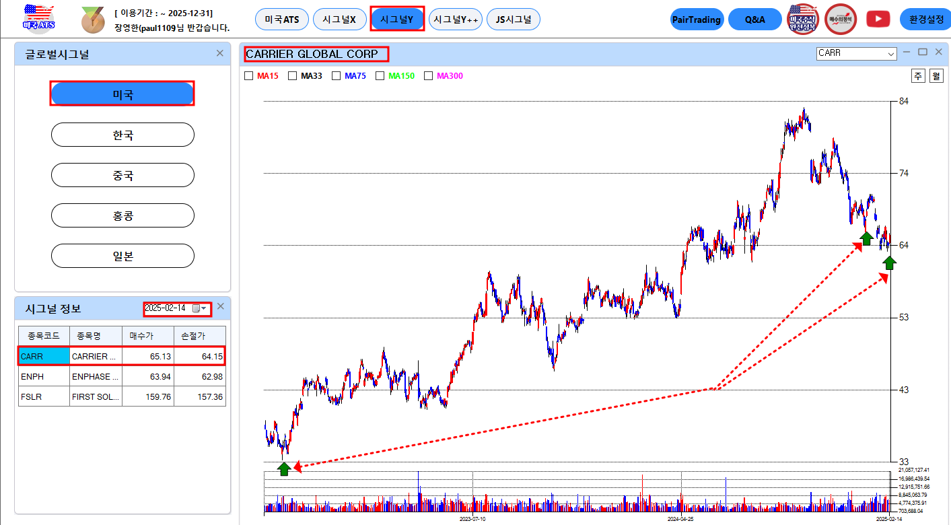
Task: Click the bronze medal user icon
Action: pyautogui.click(x=93, y=20)
